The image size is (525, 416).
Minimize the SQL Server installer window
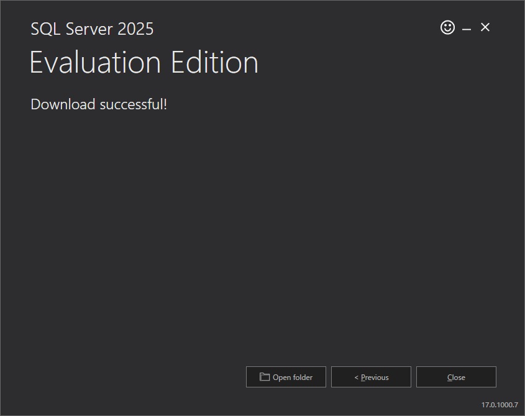click(x=465, y=27)
